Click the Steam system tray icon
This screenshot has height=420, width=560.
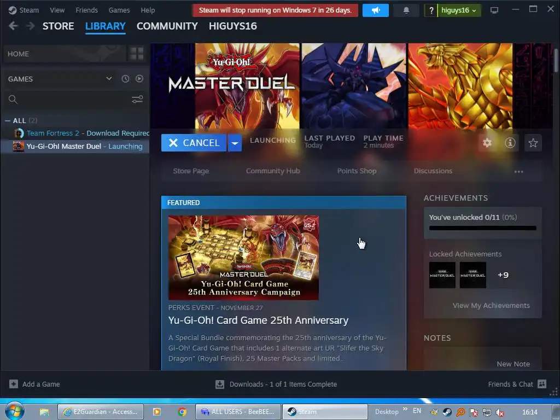point(447,412)
